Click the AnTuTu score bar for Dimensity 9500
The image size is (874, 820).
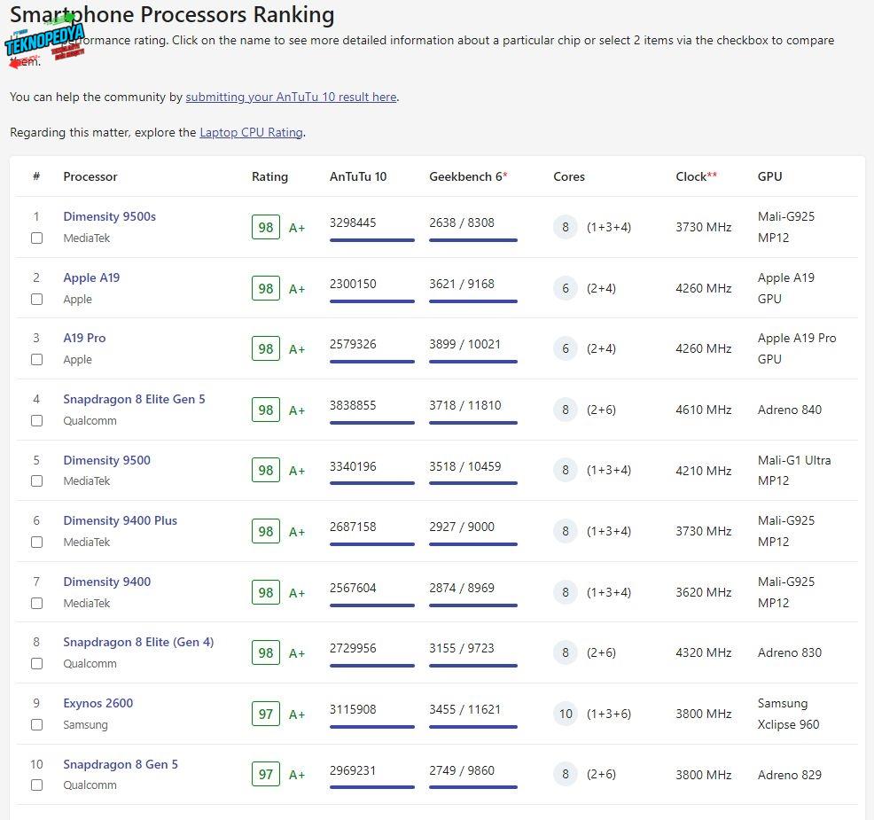point(371,483)
